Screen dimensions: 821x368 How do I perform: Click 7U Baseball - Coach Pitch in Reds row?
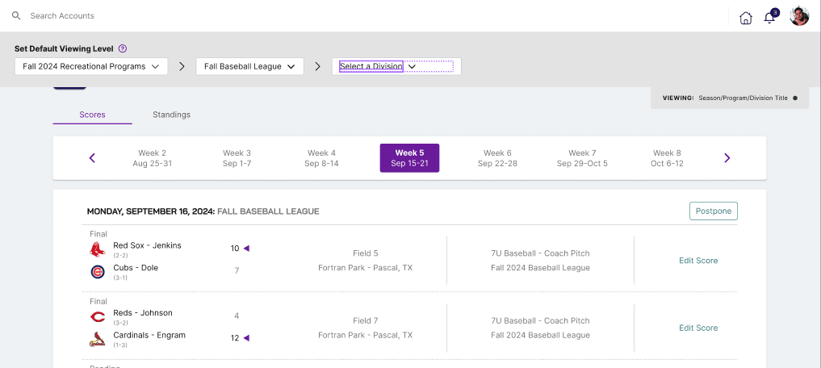click(540, 321)
